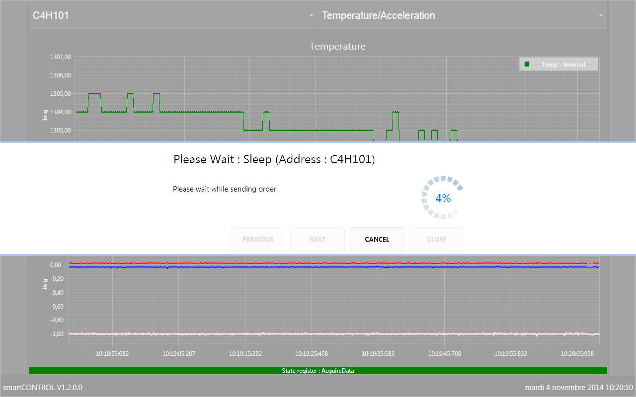This screenshot has width=636, height=397.
Task: Click the date and time in the status bar
Action: (579, 387)
